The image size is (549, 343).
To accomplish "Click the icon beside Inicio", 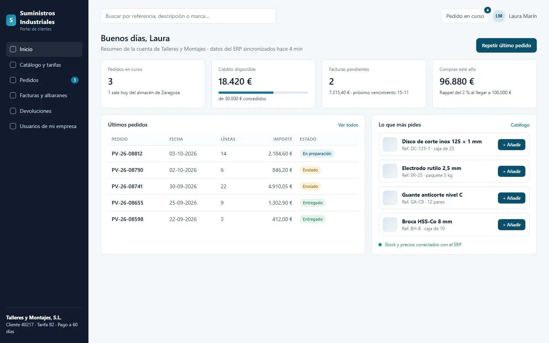I will click(x=13, y=49).
